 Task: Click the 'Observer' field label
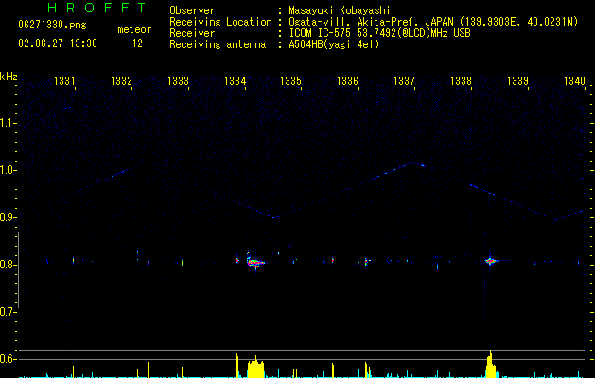[192, 10]
